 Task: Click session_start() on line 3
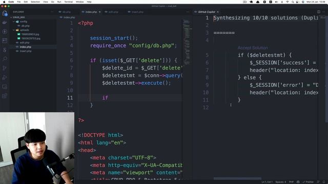(x=114, y=38)
